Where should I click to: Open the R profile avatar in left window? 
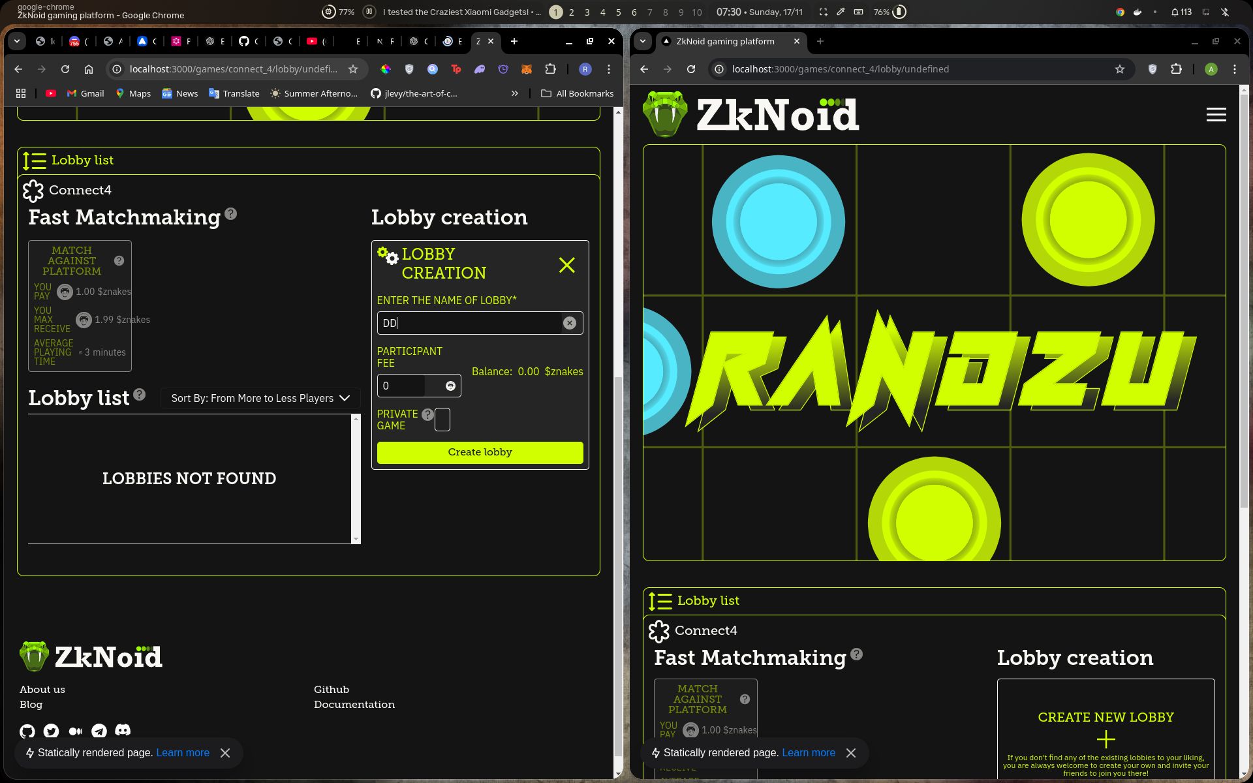585,69
